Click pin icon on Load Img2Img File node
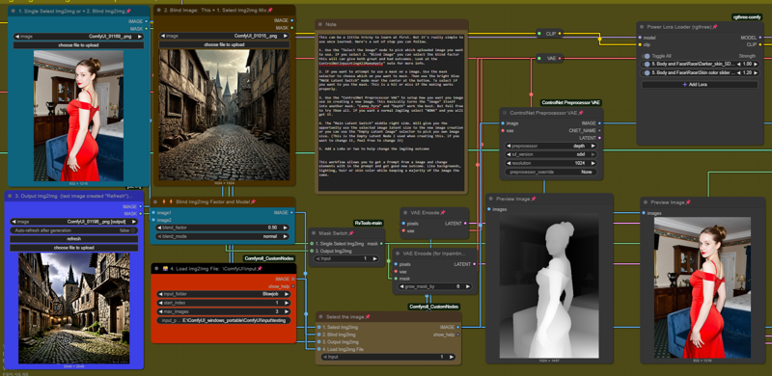The height and width of the screenshot is (376, 772). (x=259, y=269)
